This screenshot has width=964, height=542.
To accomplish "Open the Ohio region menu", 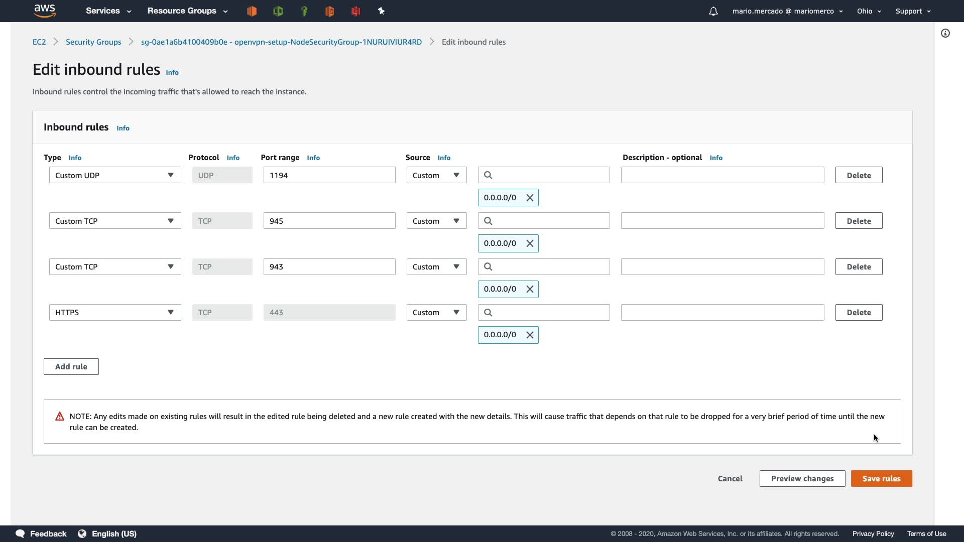I will (869, 11).
